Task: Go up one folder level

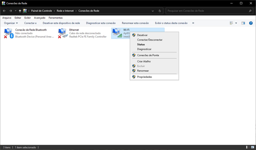Action: point(20,11)
